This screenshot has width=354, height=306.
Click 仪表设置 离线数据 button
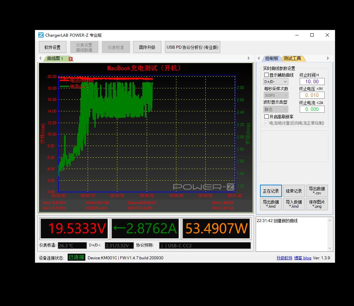pyautogui.click(x=84, y=47)
